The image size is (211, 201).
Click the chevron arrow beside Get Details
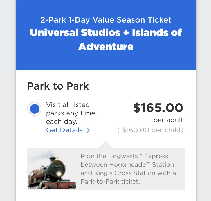(x=88, y=130)
